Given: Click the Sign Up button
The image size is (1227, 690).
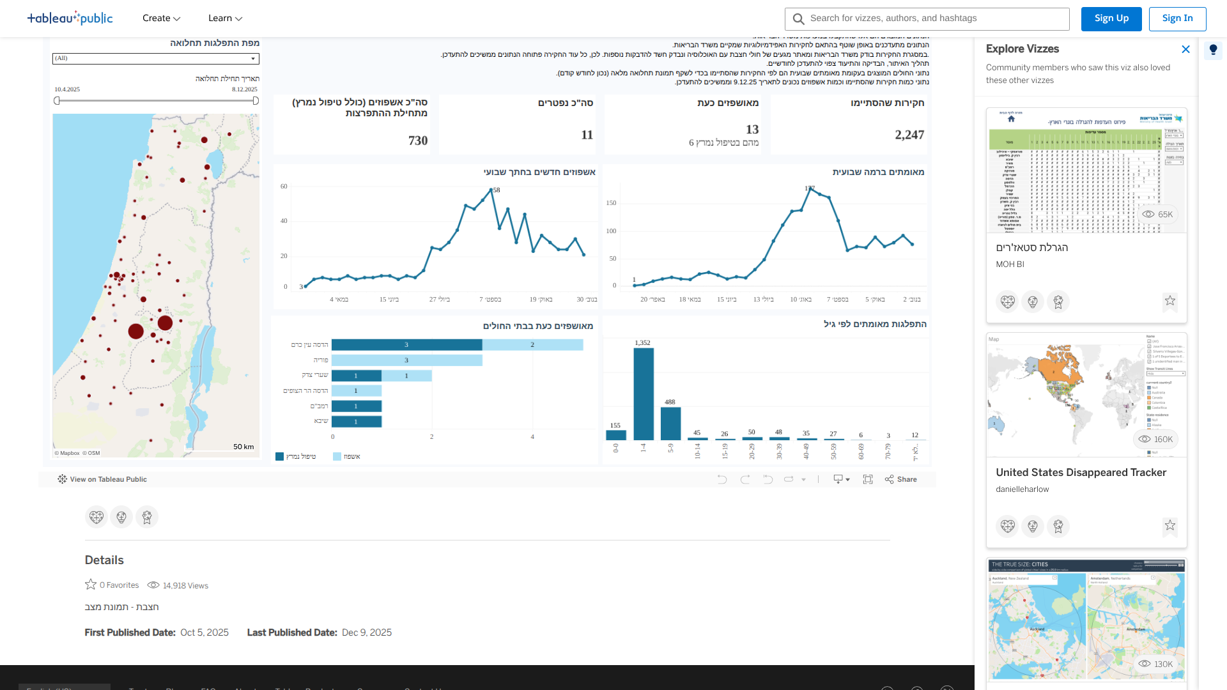Looking at the screenshot, I should coord(1111,19).
